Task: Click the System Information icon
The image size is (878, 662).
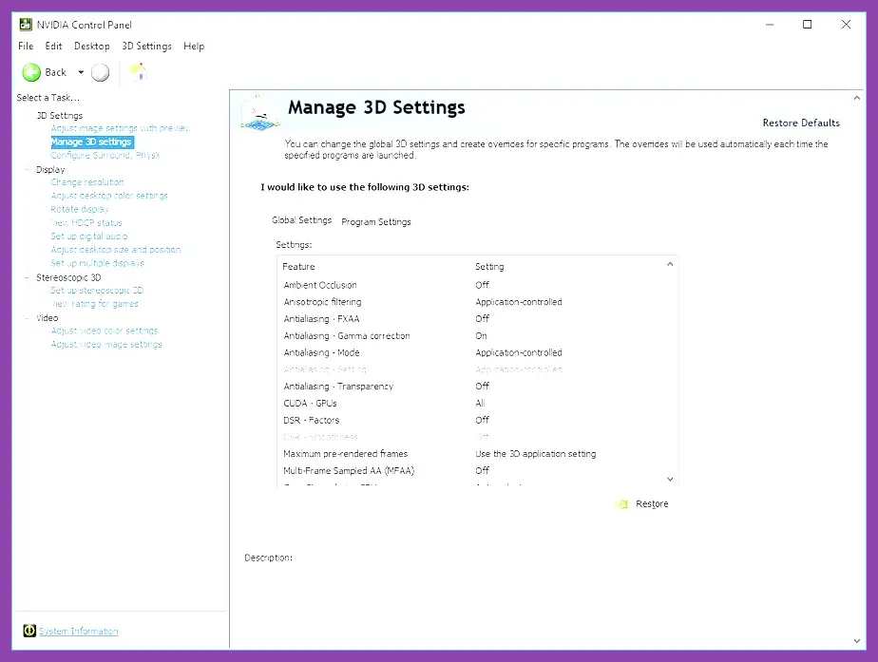Action: click(29, 631)
